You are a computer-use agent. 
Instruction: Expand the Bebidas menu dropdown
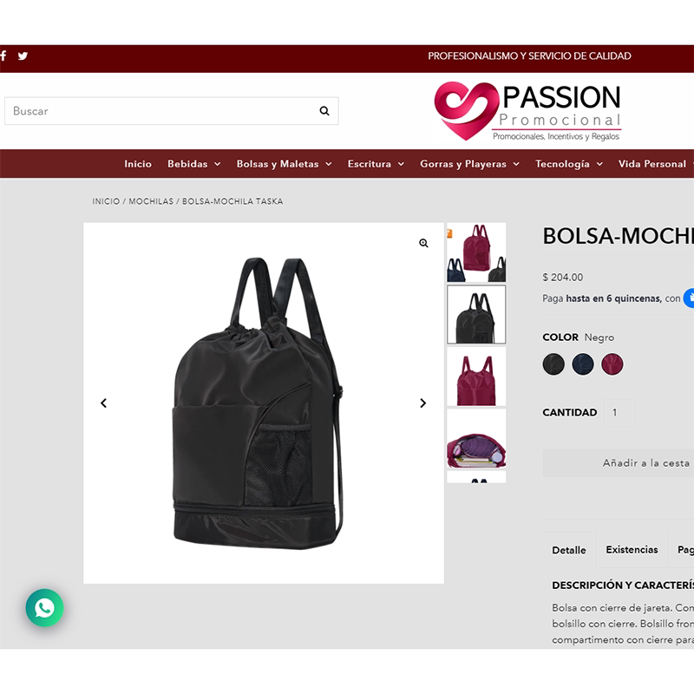pos(193,164)
